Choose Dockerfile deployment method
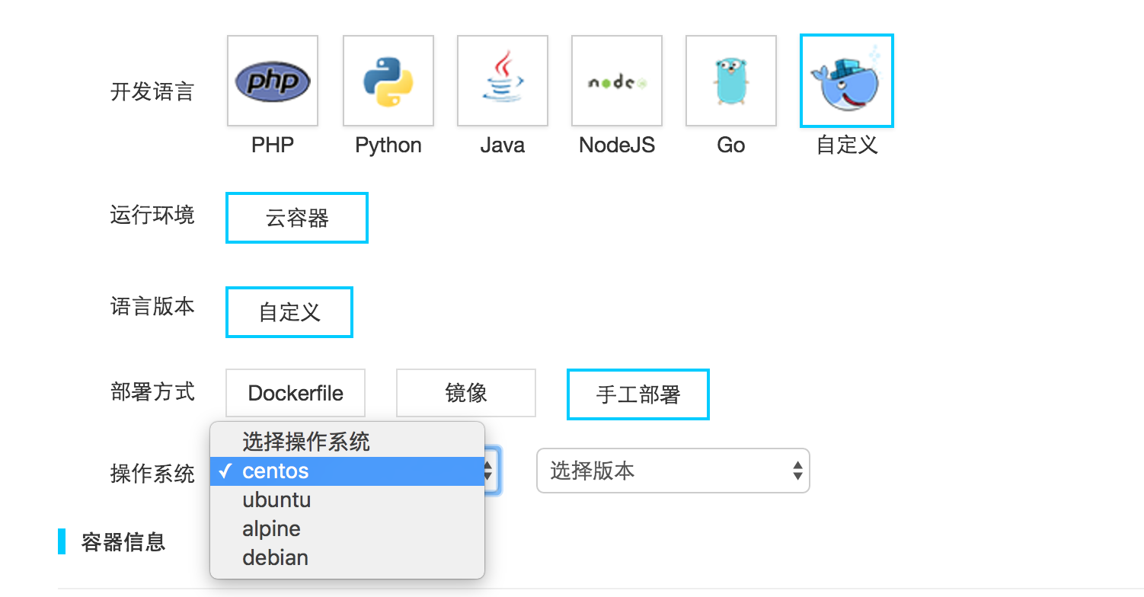The width and height of the screenshot is (1144, 597). point(296,394)
